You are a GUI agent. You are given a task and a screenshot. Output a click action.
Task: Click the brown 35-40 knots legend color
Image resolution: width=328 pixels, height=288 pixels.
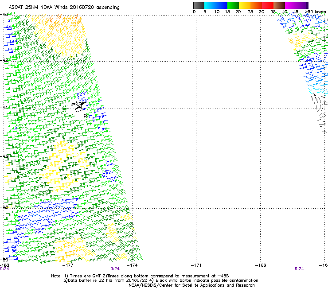coord(279,5)
